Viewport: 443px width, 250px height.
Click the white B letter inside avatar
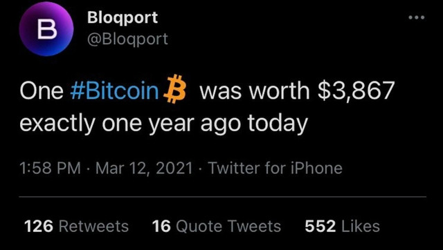click(x=47, y=29)
